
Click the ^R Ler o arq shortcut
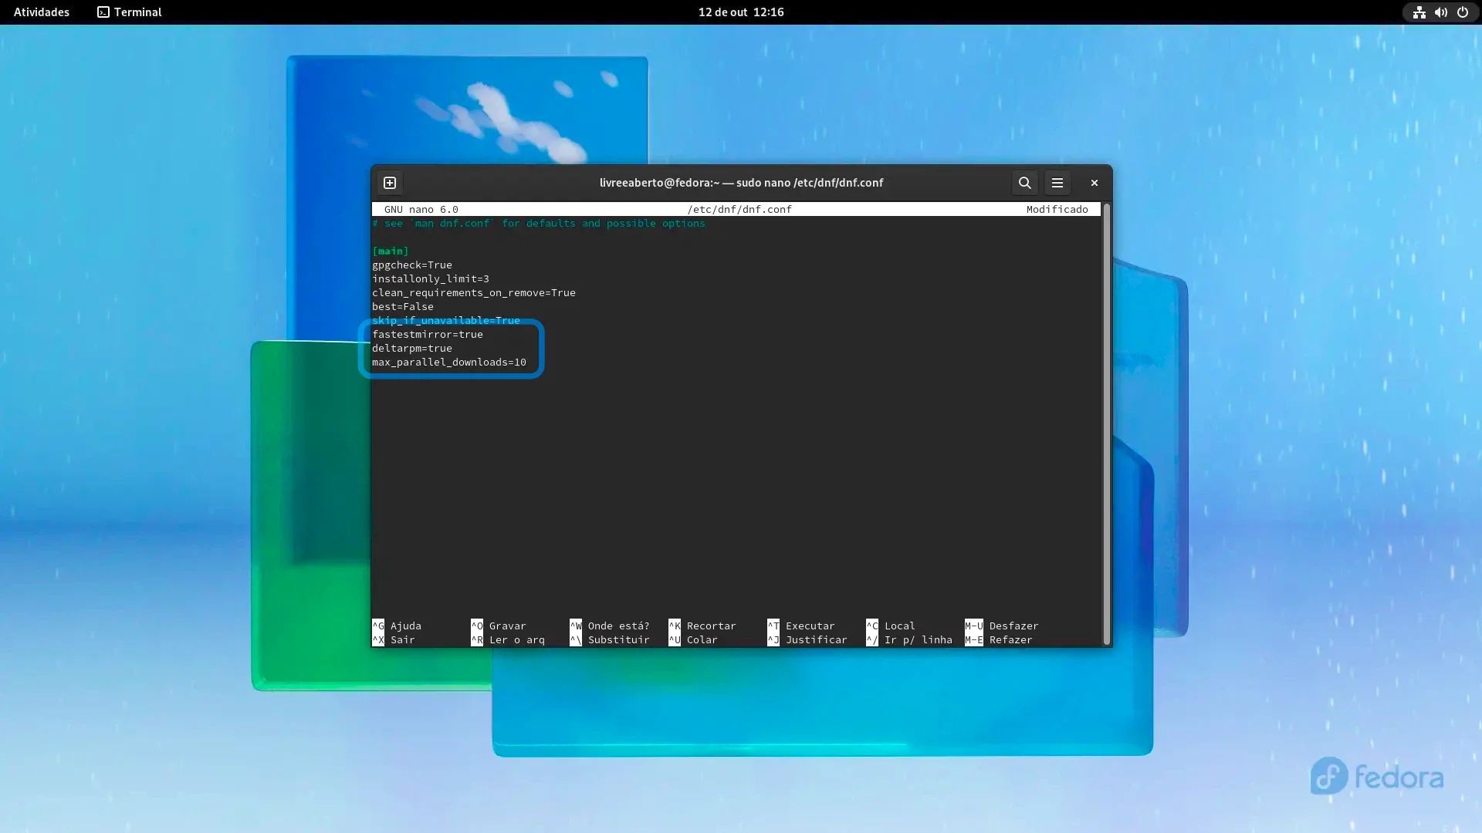pyautogui.click(x=508, y=639)
